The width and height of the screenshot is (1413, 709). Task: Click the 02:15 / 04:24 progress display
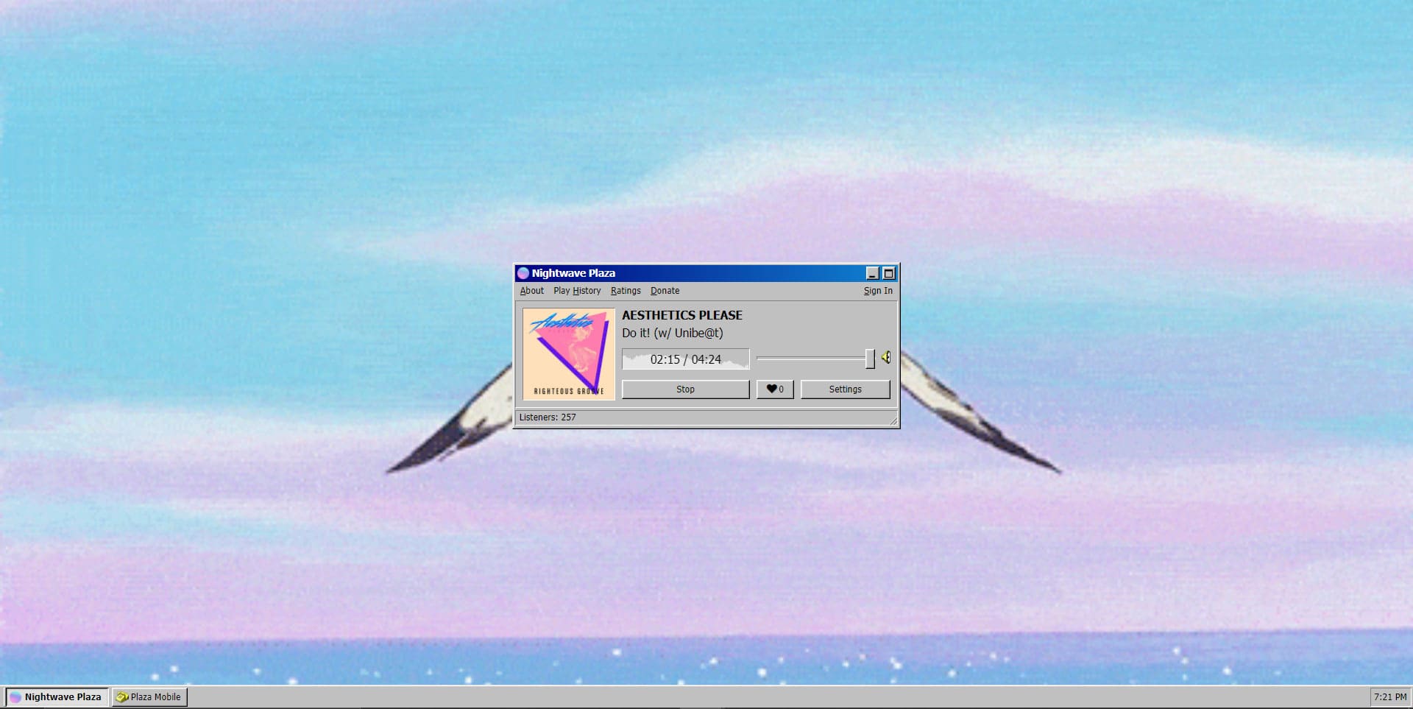coord(685,359)
